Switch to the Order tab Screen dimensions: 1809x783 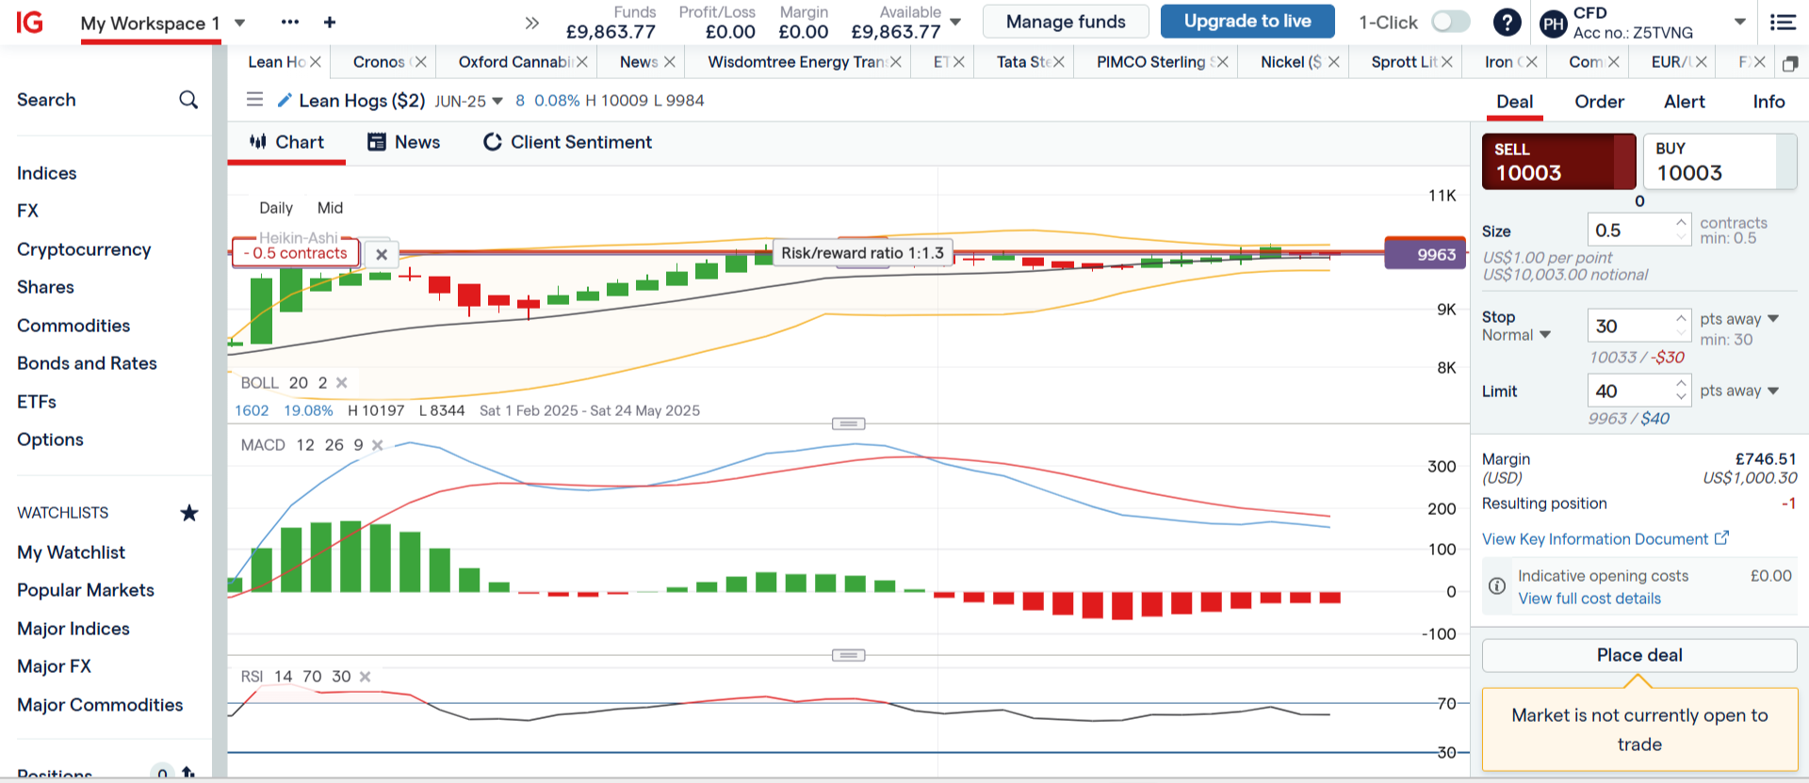[x=1599, y=102]
